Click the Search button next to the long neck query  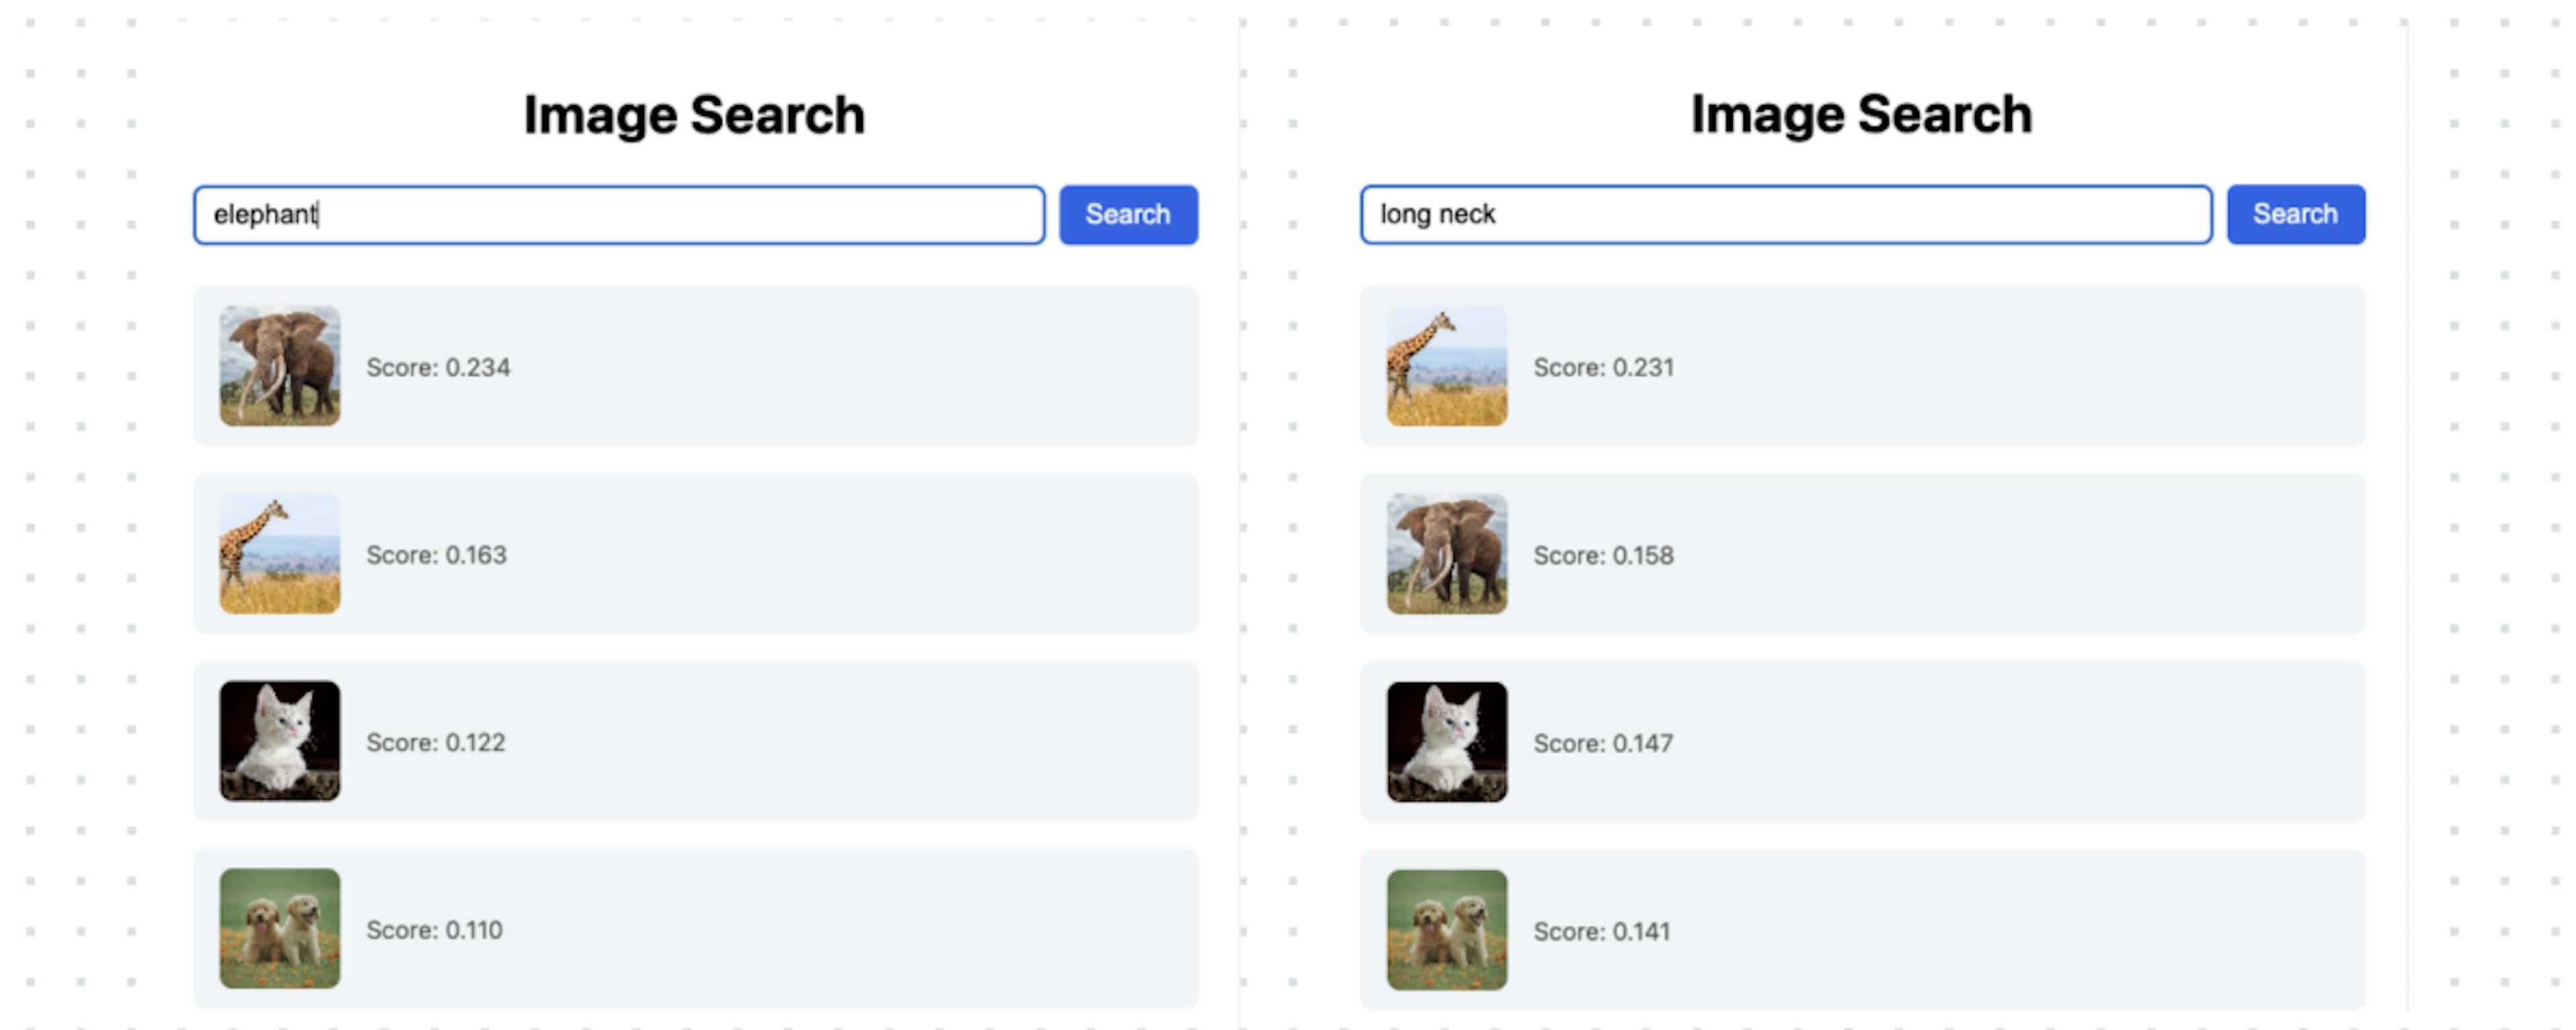pos(2295,214)
